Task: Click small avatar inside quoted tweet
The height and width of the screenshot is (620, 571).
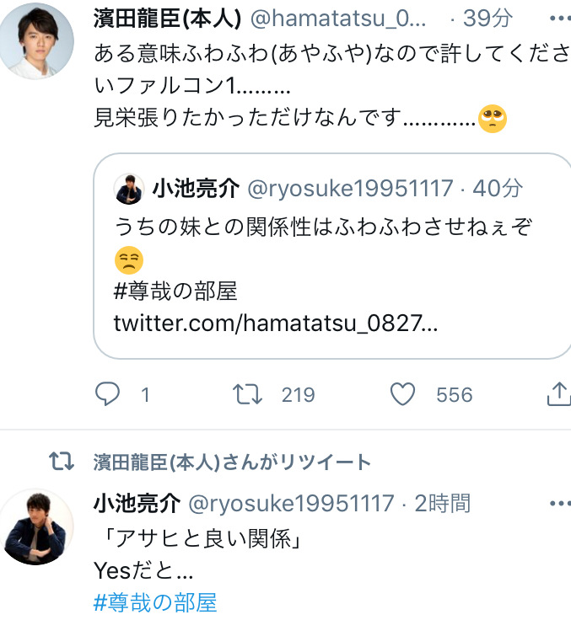Action: (x=129, y=190)
